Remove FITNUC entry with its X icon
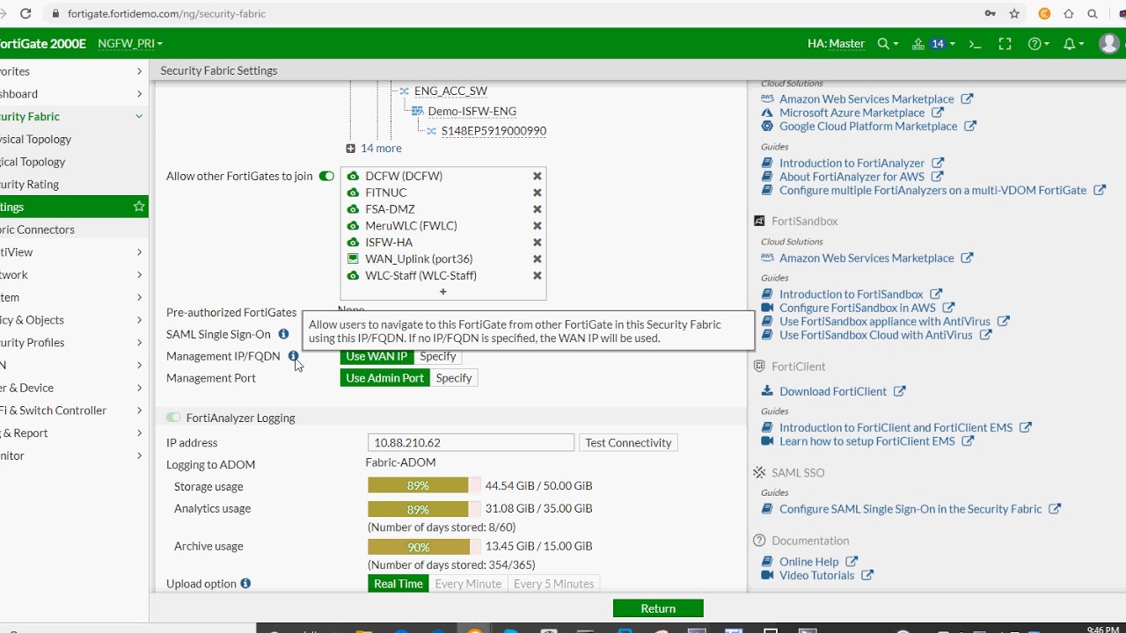 [x=537, y=193]
